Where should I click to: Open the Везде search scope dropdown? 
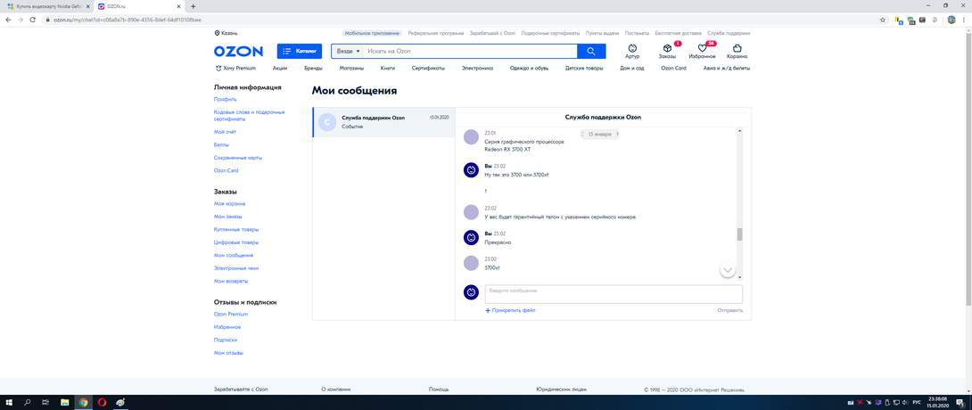coord(349,51)
